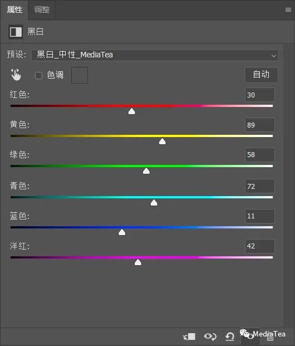Image resolution: width=295 pixels, height=346 pixels.
Task: Click the 绿色 value field showing 58
Action: (x=260, y=155)
